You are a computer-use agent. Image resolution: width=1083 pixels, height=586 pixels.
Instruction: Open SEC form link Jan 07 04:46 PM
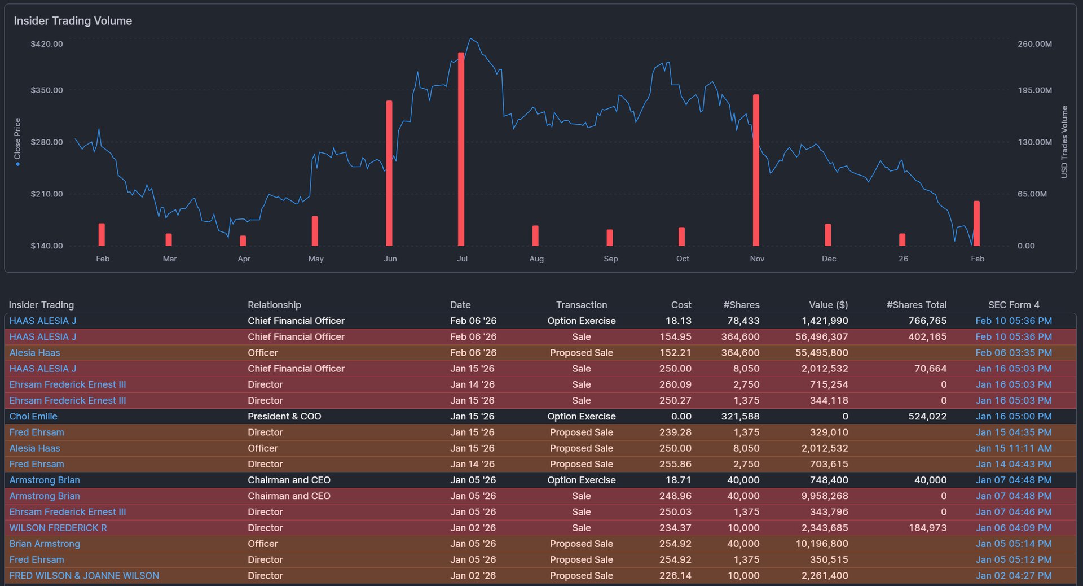[1014, 512]
